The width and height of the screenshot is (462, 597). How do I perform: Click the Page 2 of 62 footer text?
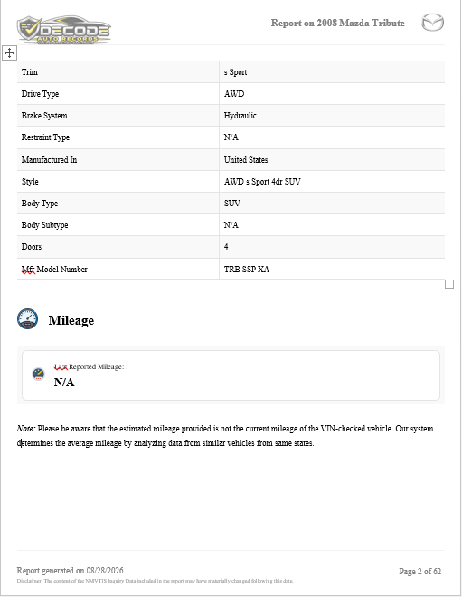[x=420, y=571]
